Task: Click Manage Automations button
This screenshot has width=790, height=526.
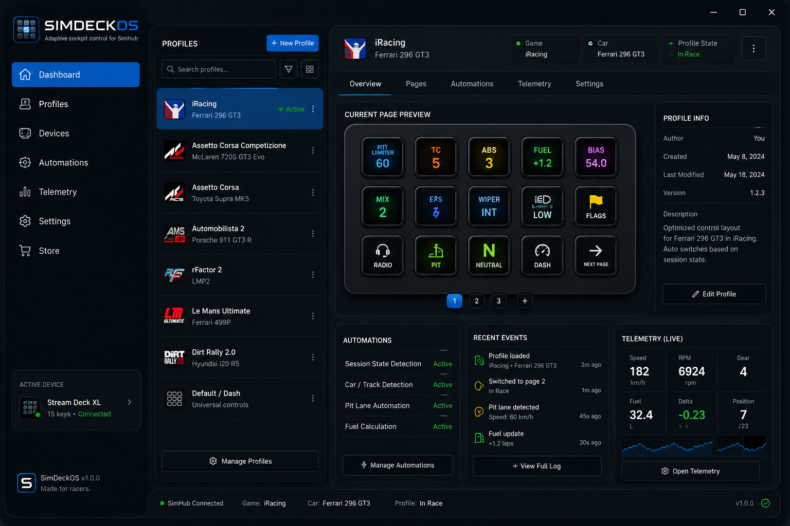Action: pyautogui.click(x=398, y=465)
